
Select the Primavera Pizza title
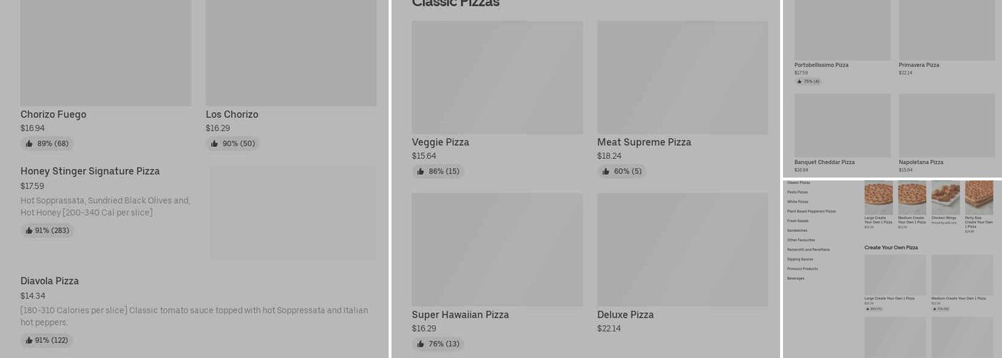pyautogui.click(x=919, y=65)
